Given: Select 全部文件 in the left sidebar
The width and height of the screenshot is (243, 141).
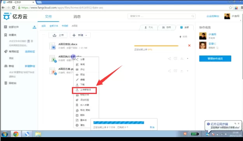Looking at the screenshot, I should 14,27.
